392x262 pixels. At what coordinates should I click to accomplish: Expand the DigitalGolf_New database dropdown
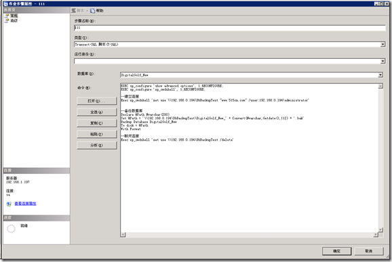pos(380,75)
